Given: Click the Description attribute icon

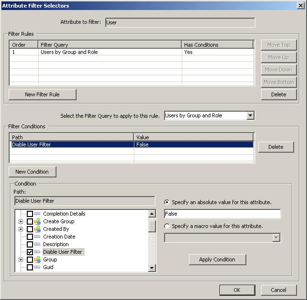Looking at the screenshot, I should tap(37, 244).
